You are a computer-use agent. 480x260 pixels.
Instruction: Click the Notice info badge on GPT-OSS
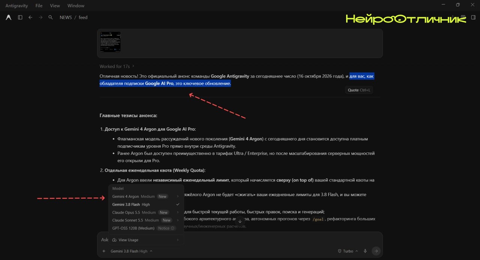point(166,228)
